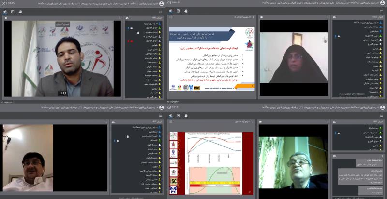Click the presentation icon heading top-right slide panel
This screenshot has width=387, height=199.
(x=171, y=17)
